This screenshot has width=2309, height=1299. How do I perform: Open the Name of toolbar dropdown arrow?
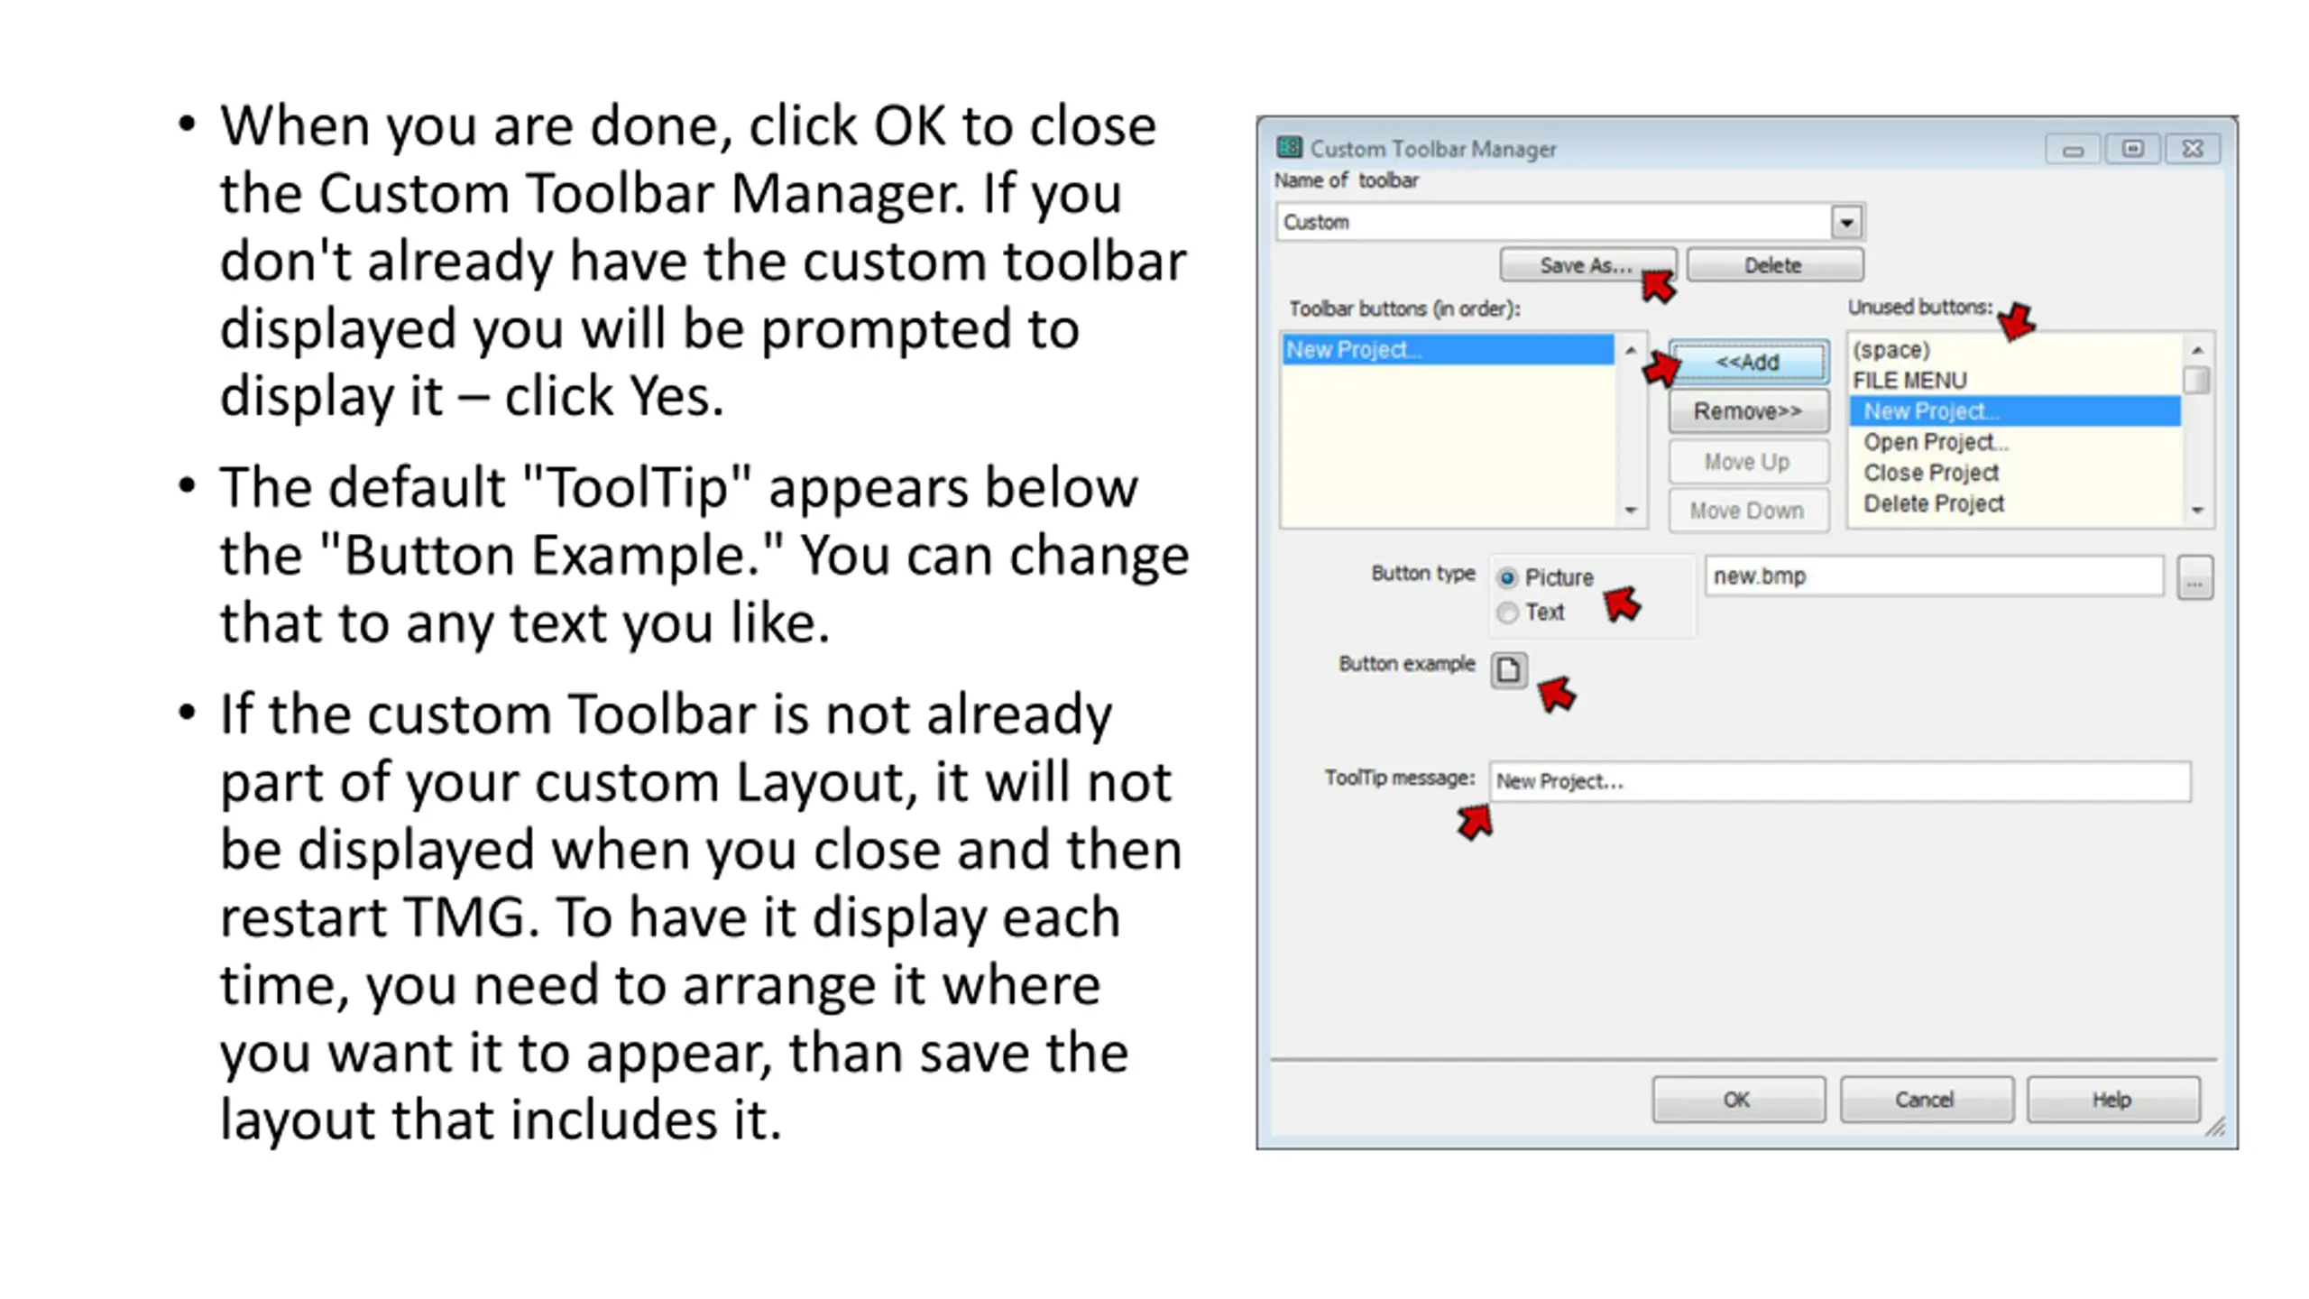click(1846, 222)
